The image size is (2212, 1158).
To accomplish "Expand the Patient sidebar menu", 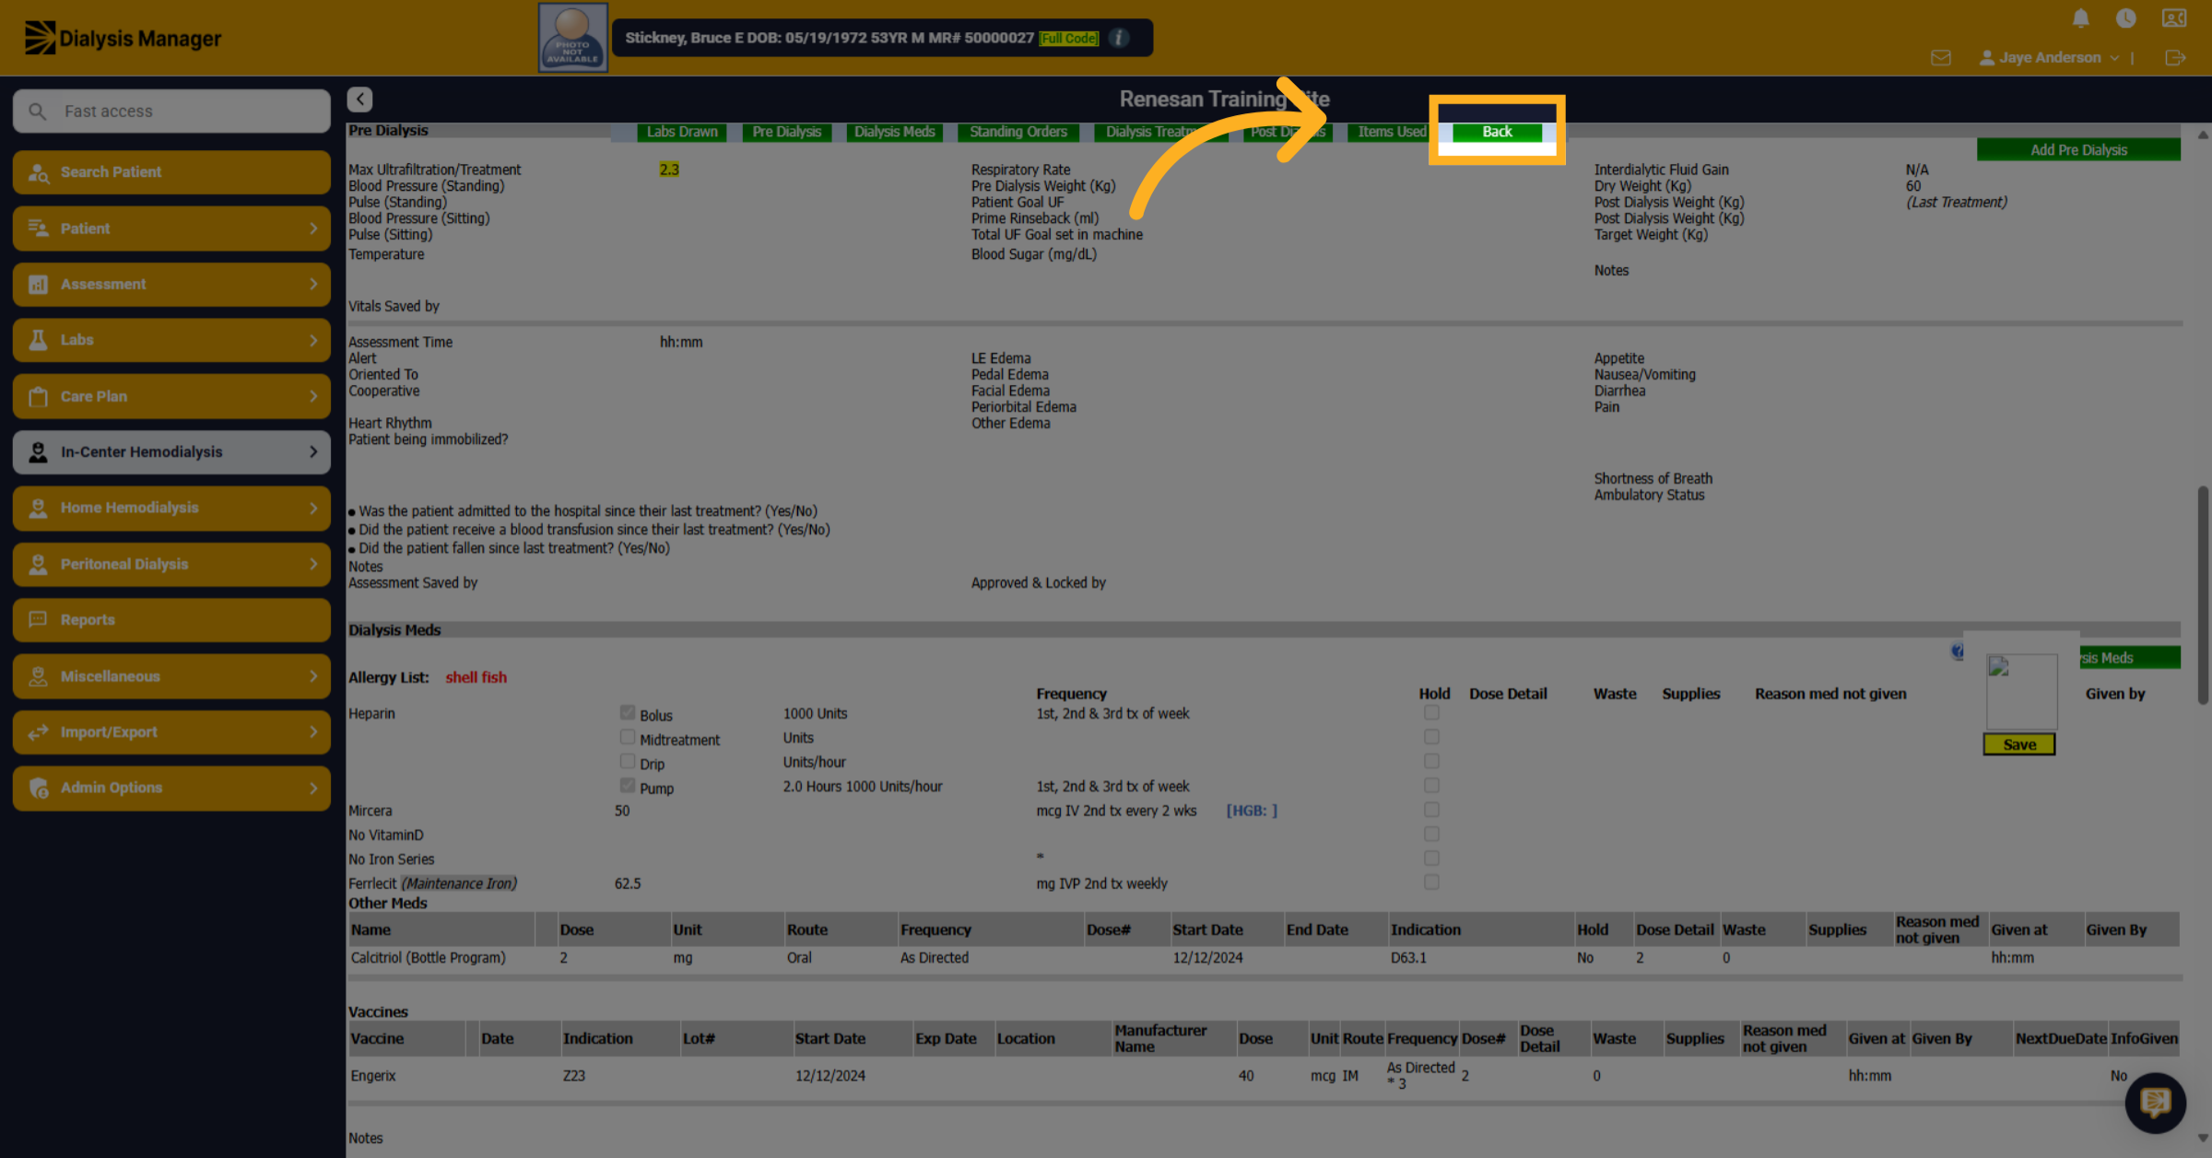I will click(171, 228).
